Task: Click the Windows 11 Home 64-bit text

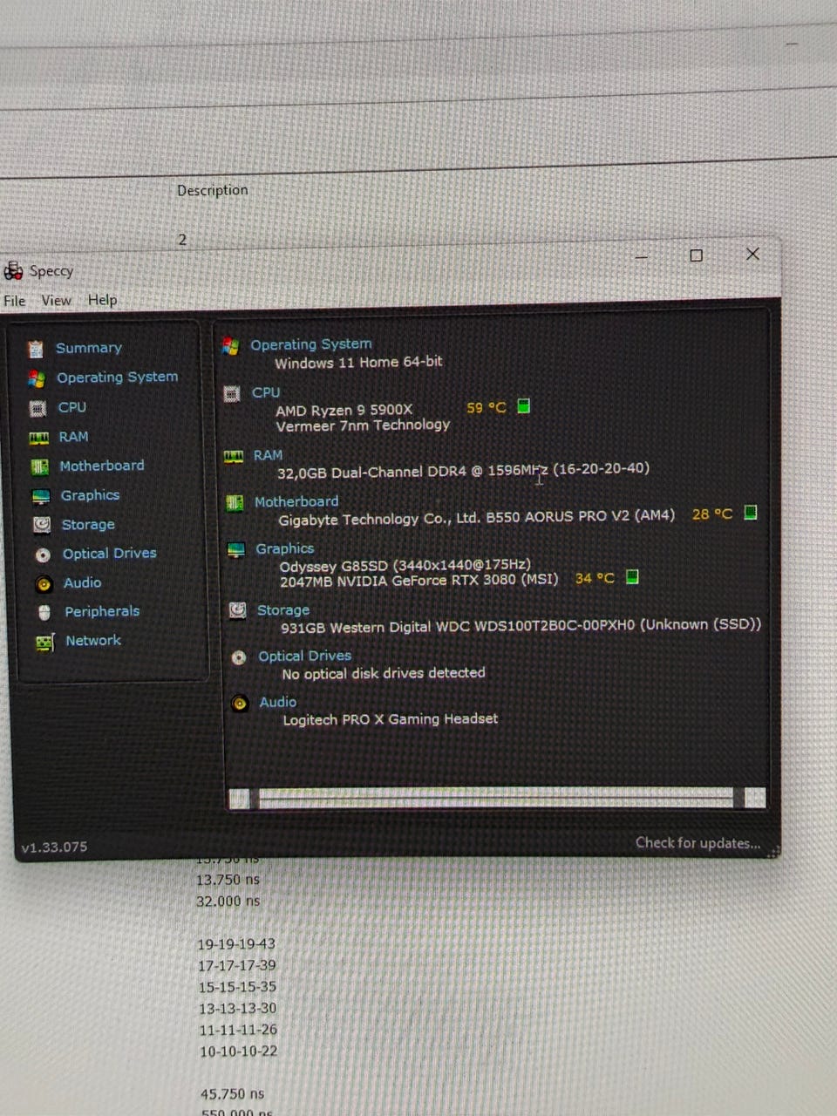Action: (x=358, y=362)
